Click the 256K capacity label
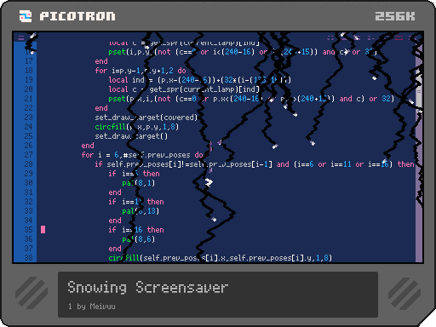Screen dimensions: 436x327 [x=395, y=16]
